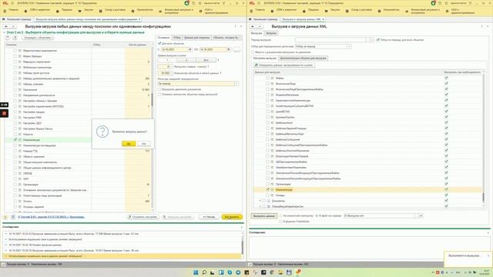This screenshot has height=277, width=493.
Task: Open Дополнительные объекты для выгрузки tab
Action: (x=303, y=58)
